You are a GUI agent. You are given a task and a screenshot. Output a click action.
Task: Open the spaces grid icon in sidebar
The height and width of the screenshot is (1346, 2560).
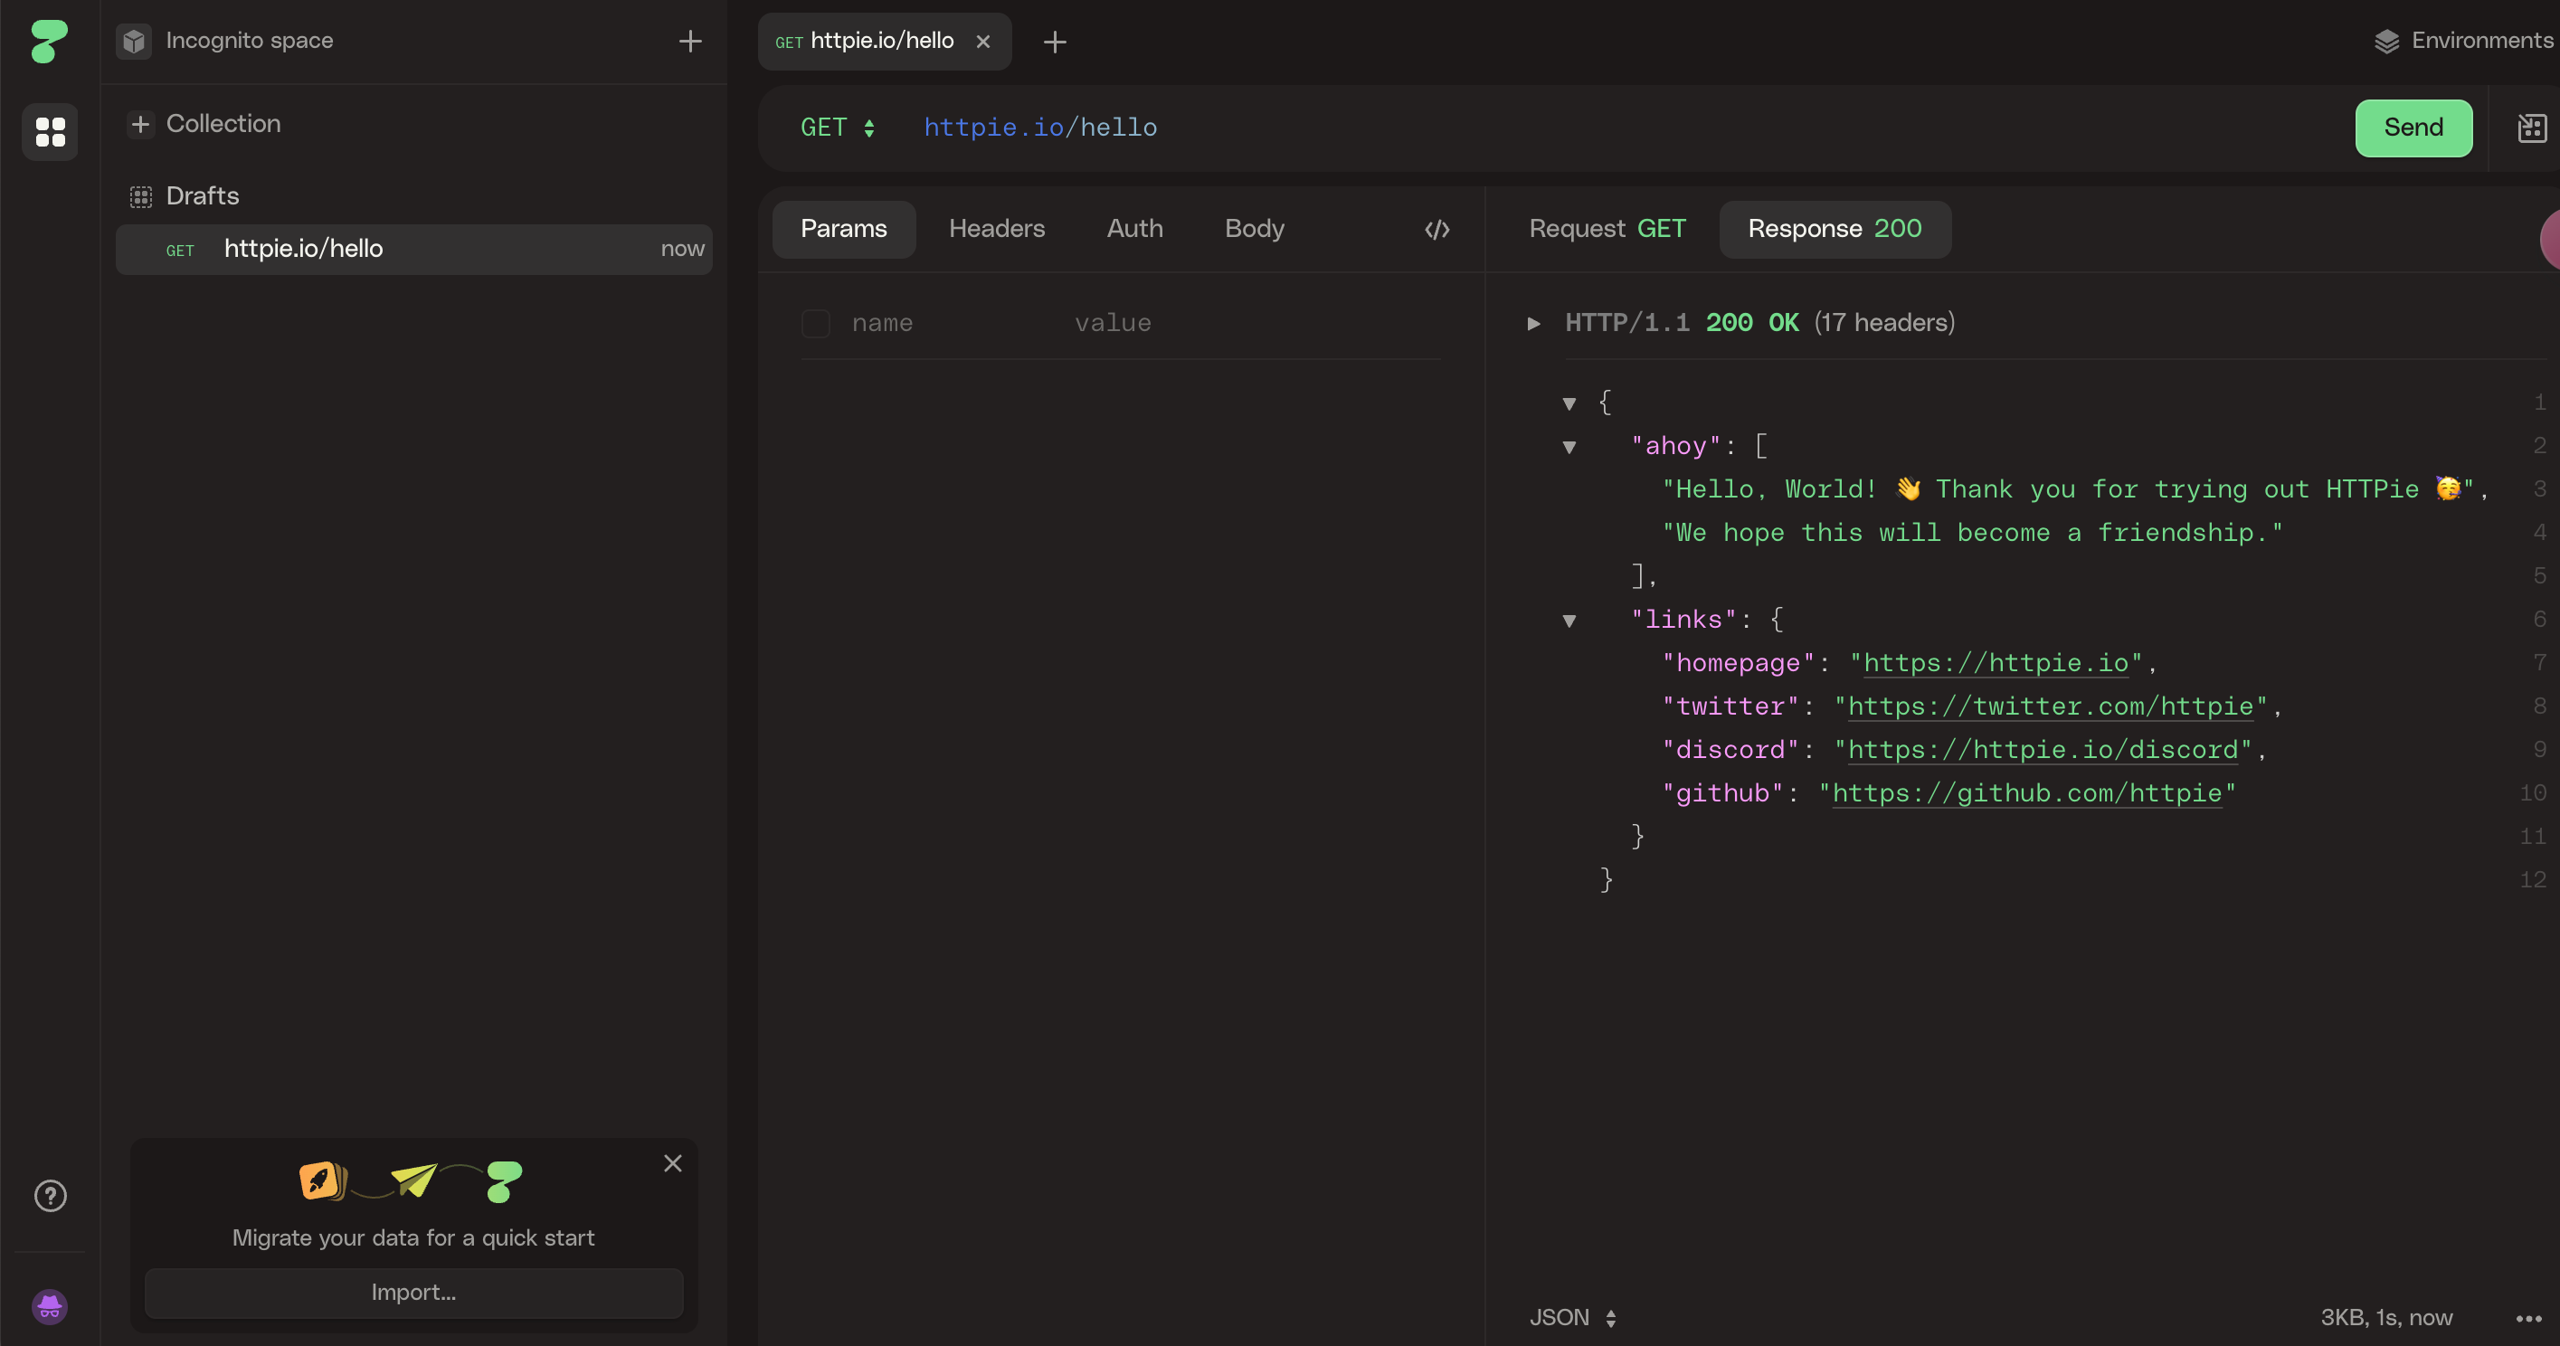pos(50,131)
